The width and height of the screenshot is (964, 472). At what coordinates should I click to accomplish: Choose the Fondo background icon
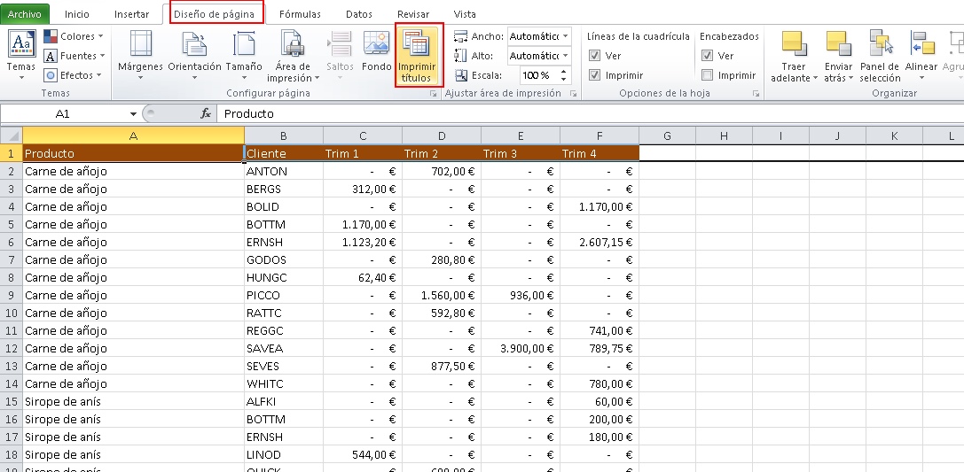click(x=376, y=46)
